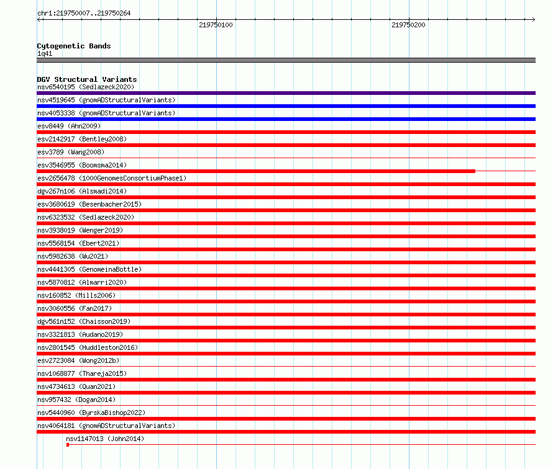
Task: Click the blue bar below nsv4519645
Action: tap(286, 106)
